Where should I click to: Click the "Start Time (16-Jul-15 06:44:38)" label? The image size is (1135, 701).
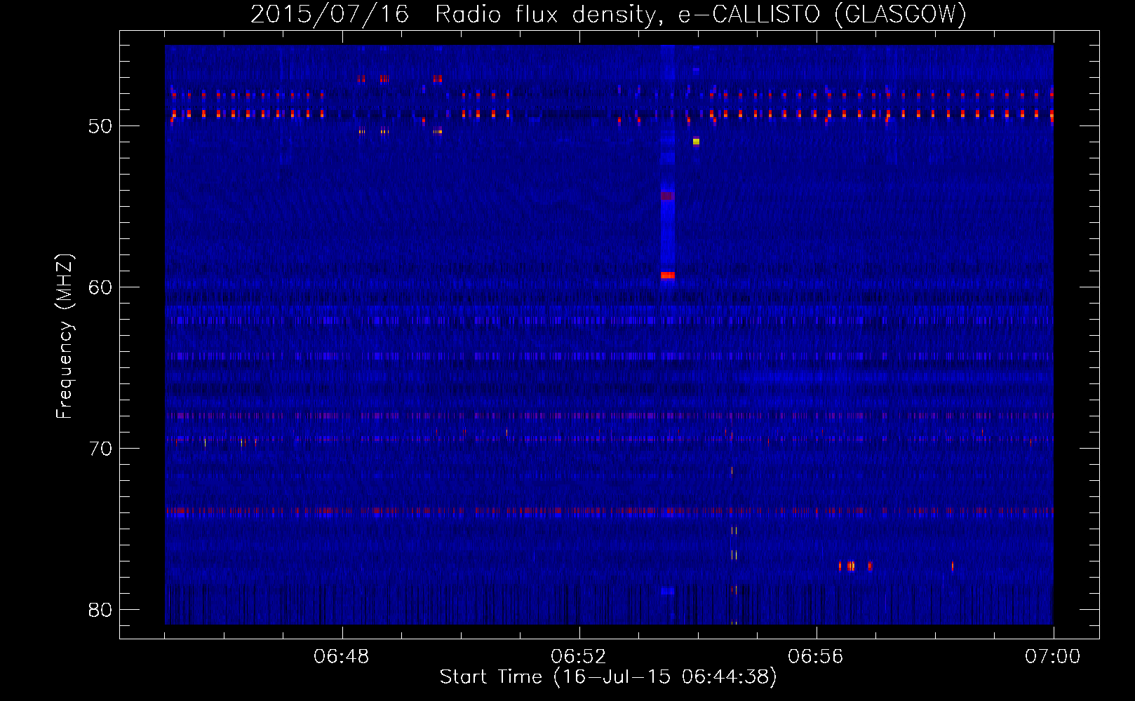pyautogui.click(x=608, y=677)
